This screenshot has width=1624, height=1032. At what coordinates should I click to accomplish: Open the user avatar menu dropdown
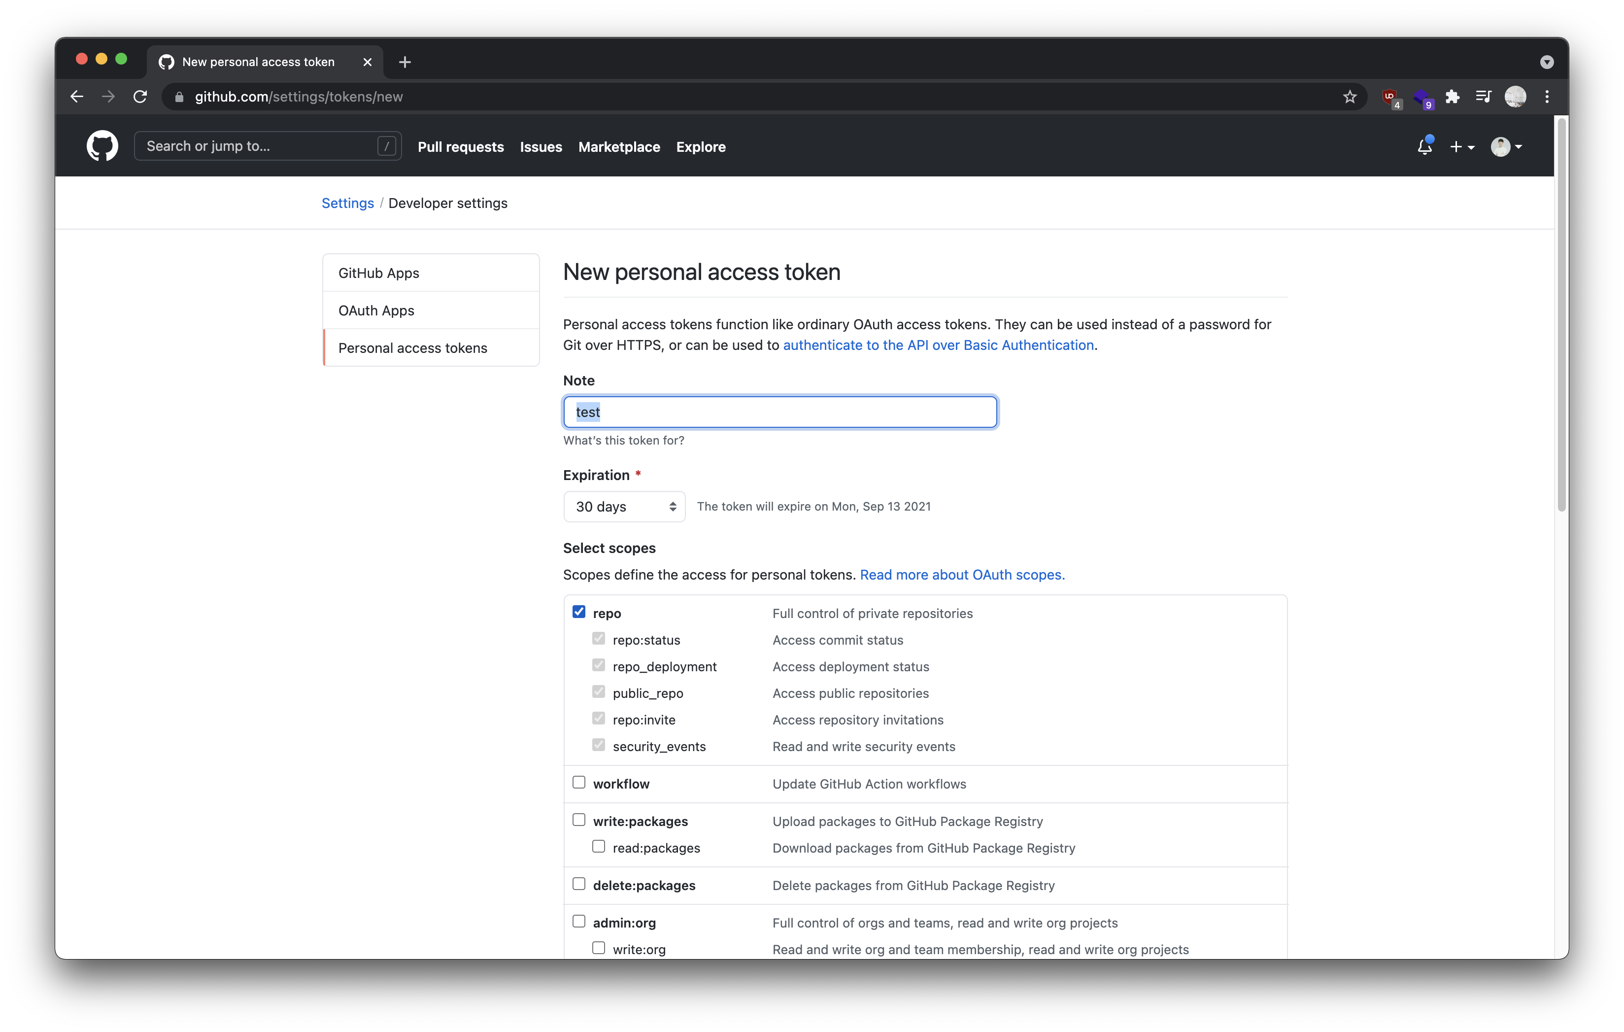coord(1506,146)
